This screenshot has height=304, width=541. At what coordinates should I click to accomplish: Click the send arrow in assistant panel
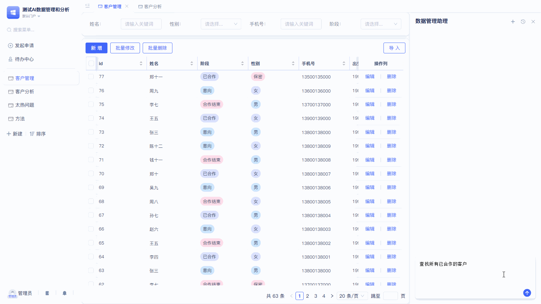[527, 293]
